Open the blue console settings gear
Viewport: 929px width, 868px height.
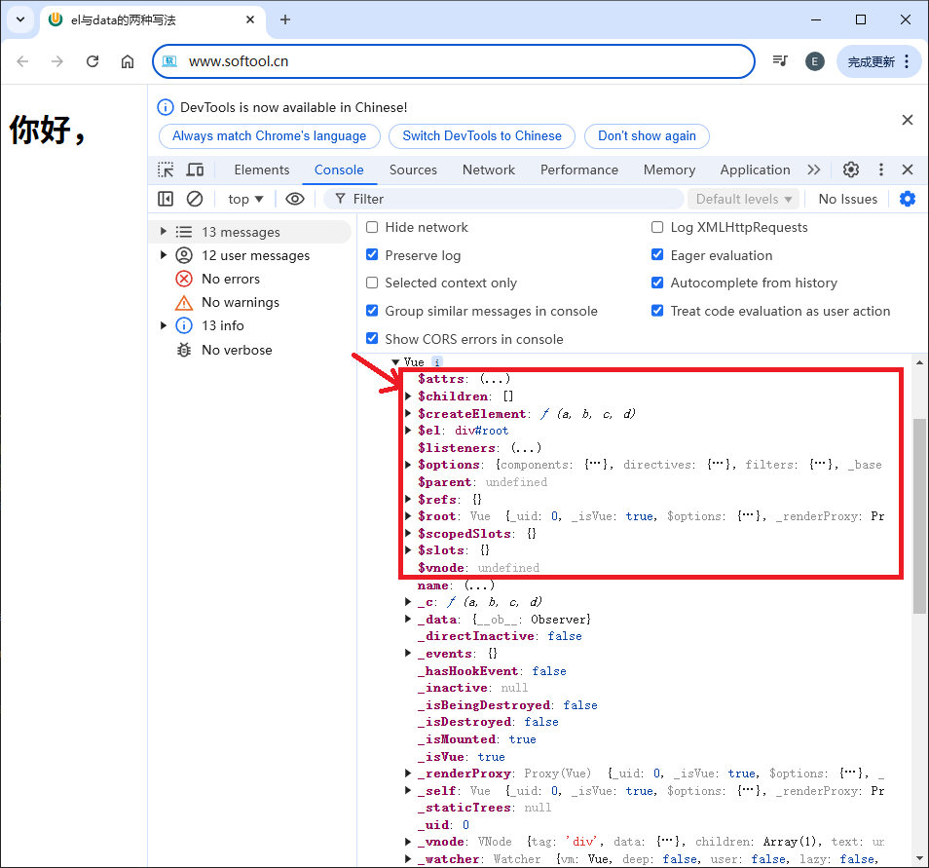(908, 199)
